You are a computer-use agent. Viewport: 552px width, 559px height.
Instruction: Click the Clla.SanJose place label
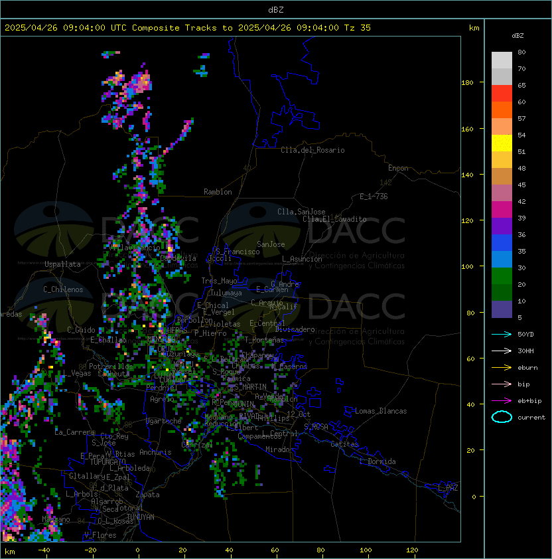pos(301,212)
